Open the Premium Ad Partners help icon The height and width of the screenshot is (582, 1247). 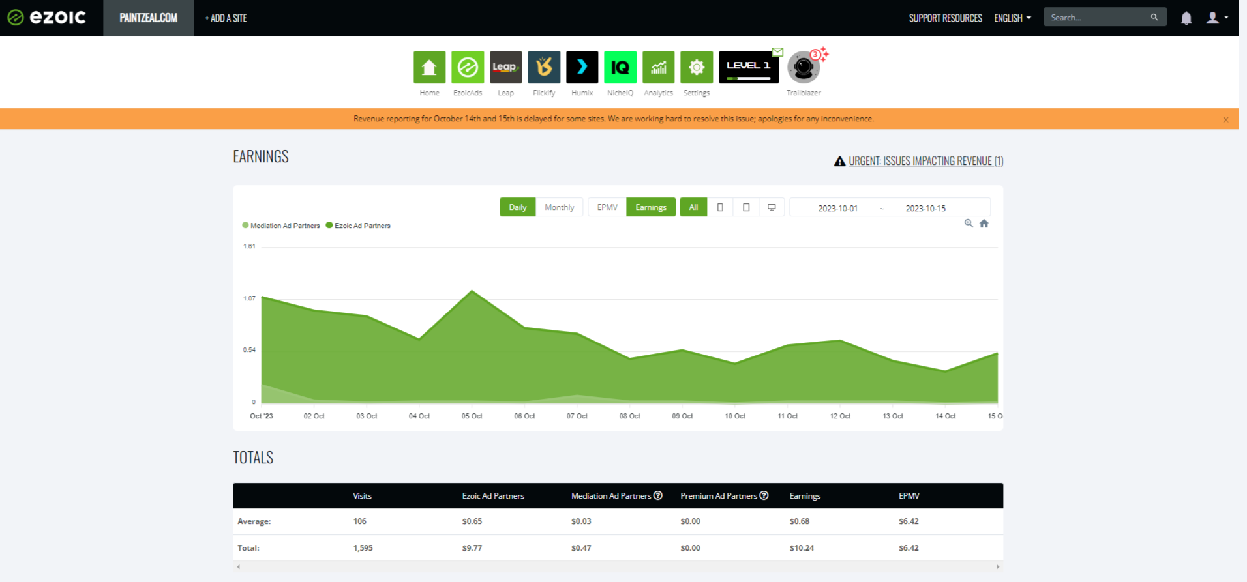[764, 495]
